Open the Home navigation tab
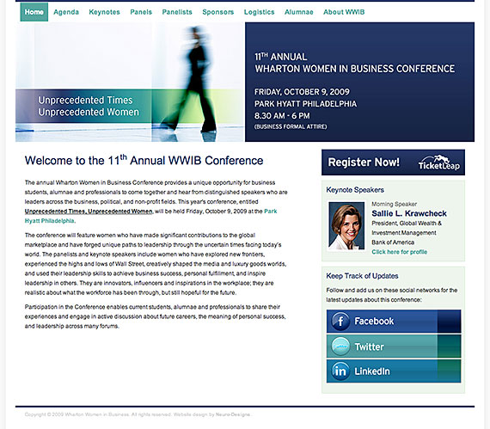Viewport: 490px width, 429px height. click(x=34, y=12)
